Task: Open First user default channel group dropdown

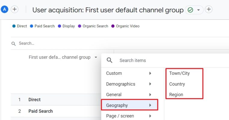Action: coord(63,57)
